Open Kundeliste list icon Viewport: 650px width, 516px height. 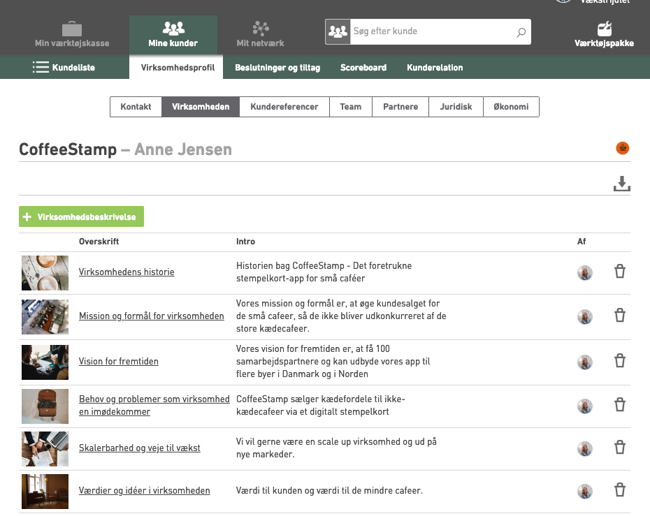click(41, 67)
